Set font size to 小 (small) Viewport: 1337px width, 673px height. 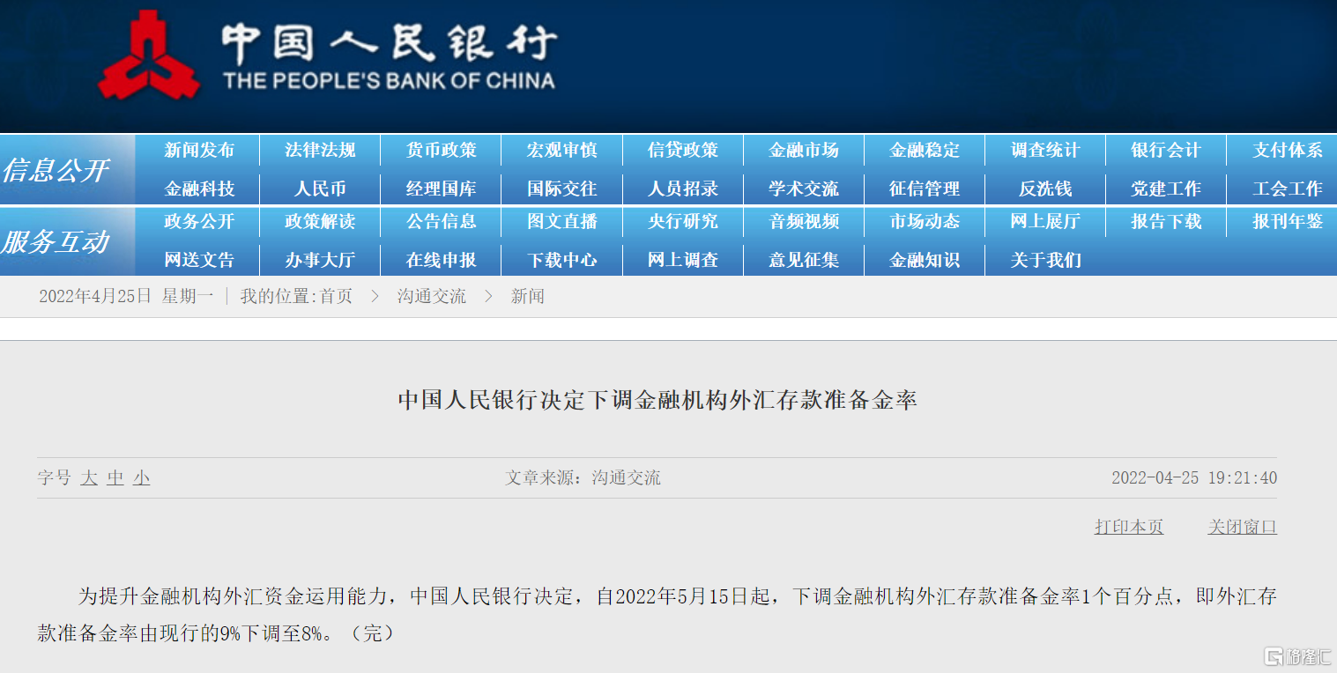tap(140, 478)
